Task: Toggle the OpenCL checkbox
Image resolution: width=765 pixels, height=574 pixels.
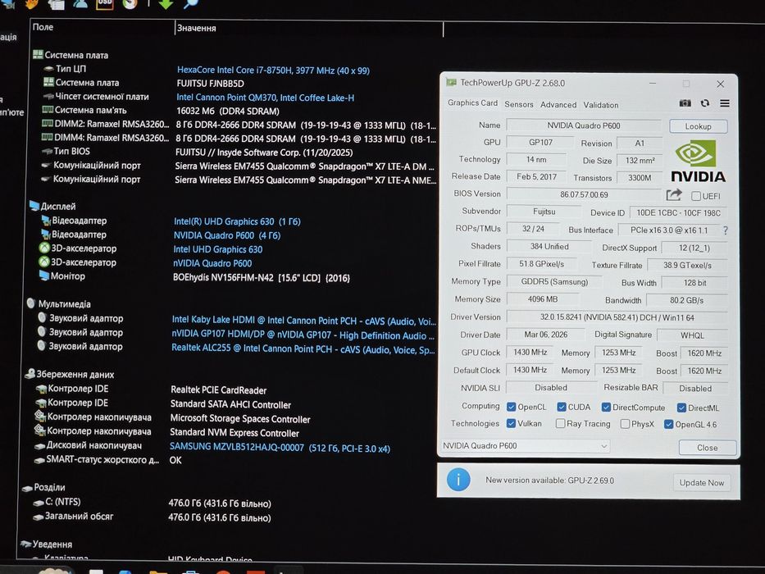Action: 512,407
